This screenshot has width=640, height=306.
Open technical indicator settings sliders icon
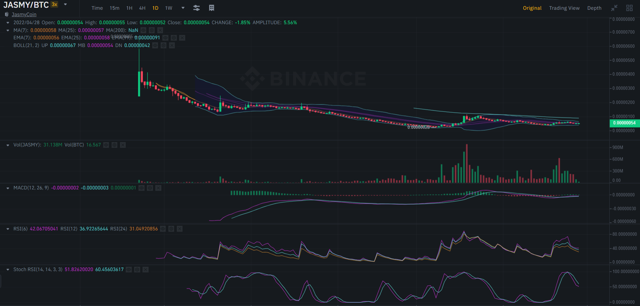(x=197, y=8)
